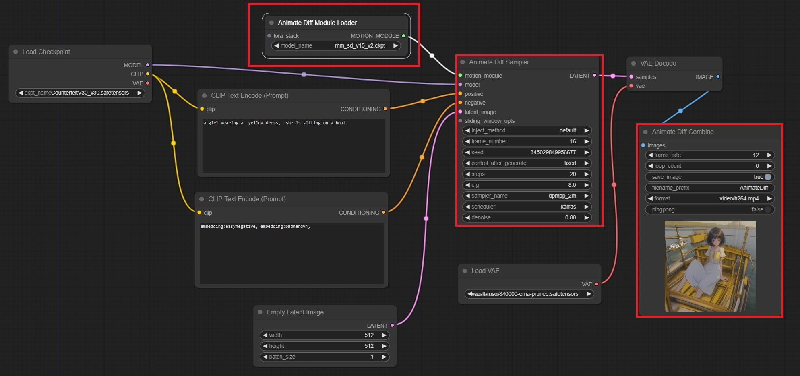Click the LATENT output dot on Animate Diff Sampler
Image resolution: width=800 pixels, height=376 pixels.
coord(595,75)
